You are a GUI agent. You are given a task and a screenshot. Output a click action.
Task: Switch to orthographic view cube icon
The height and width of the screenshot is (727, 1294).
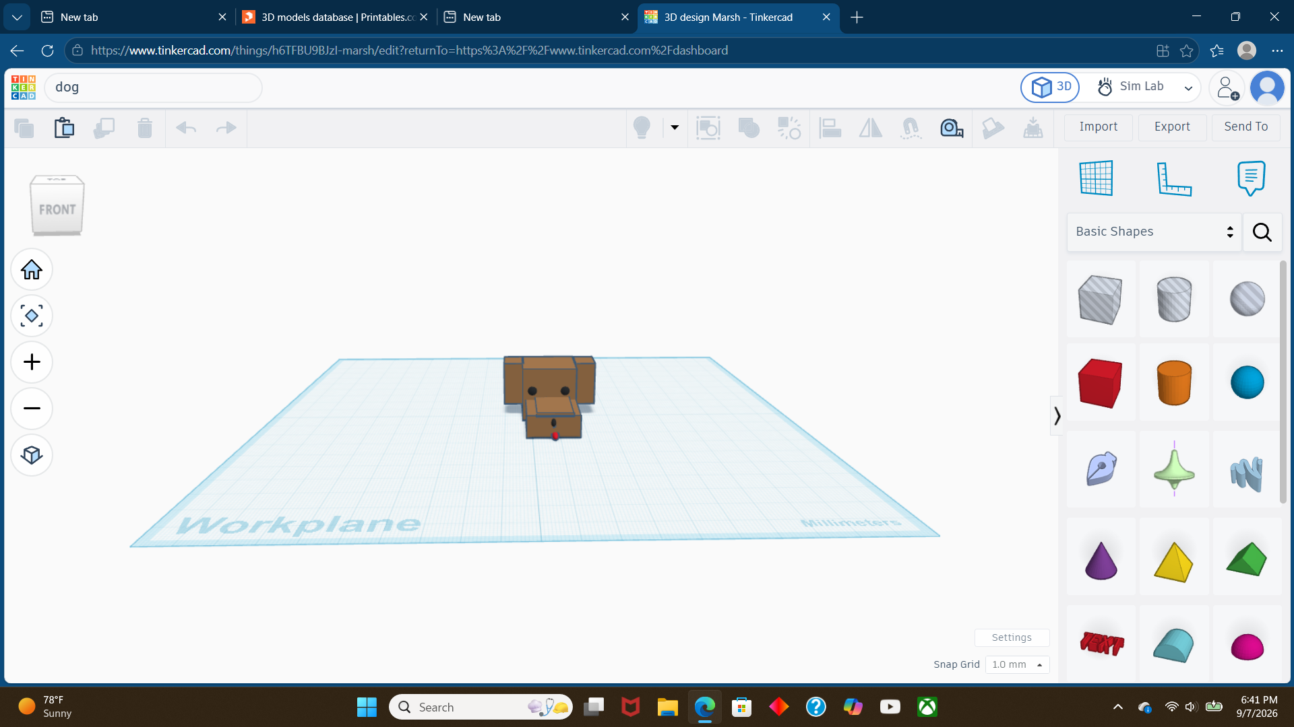pyautogui.click(x=32, y=455)
